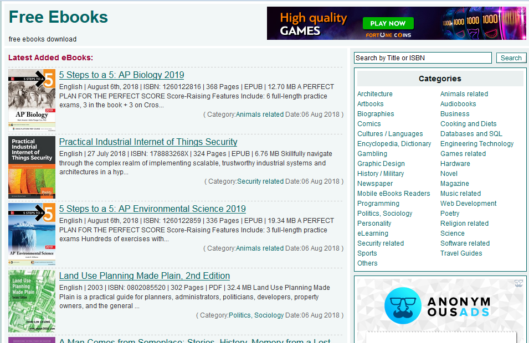
Task: Open "Land Use Planning Made Plain, 2nd Edition"
Action: click(145, 276)
